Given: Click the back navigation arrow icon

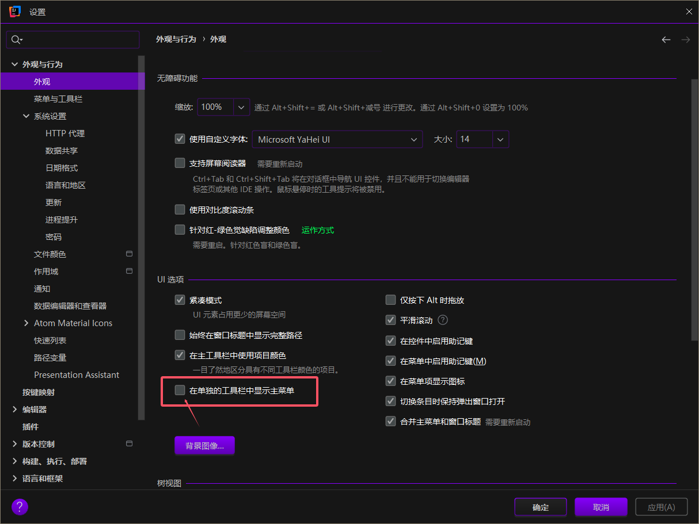Looking at the screenshot, I should (666, 40).
